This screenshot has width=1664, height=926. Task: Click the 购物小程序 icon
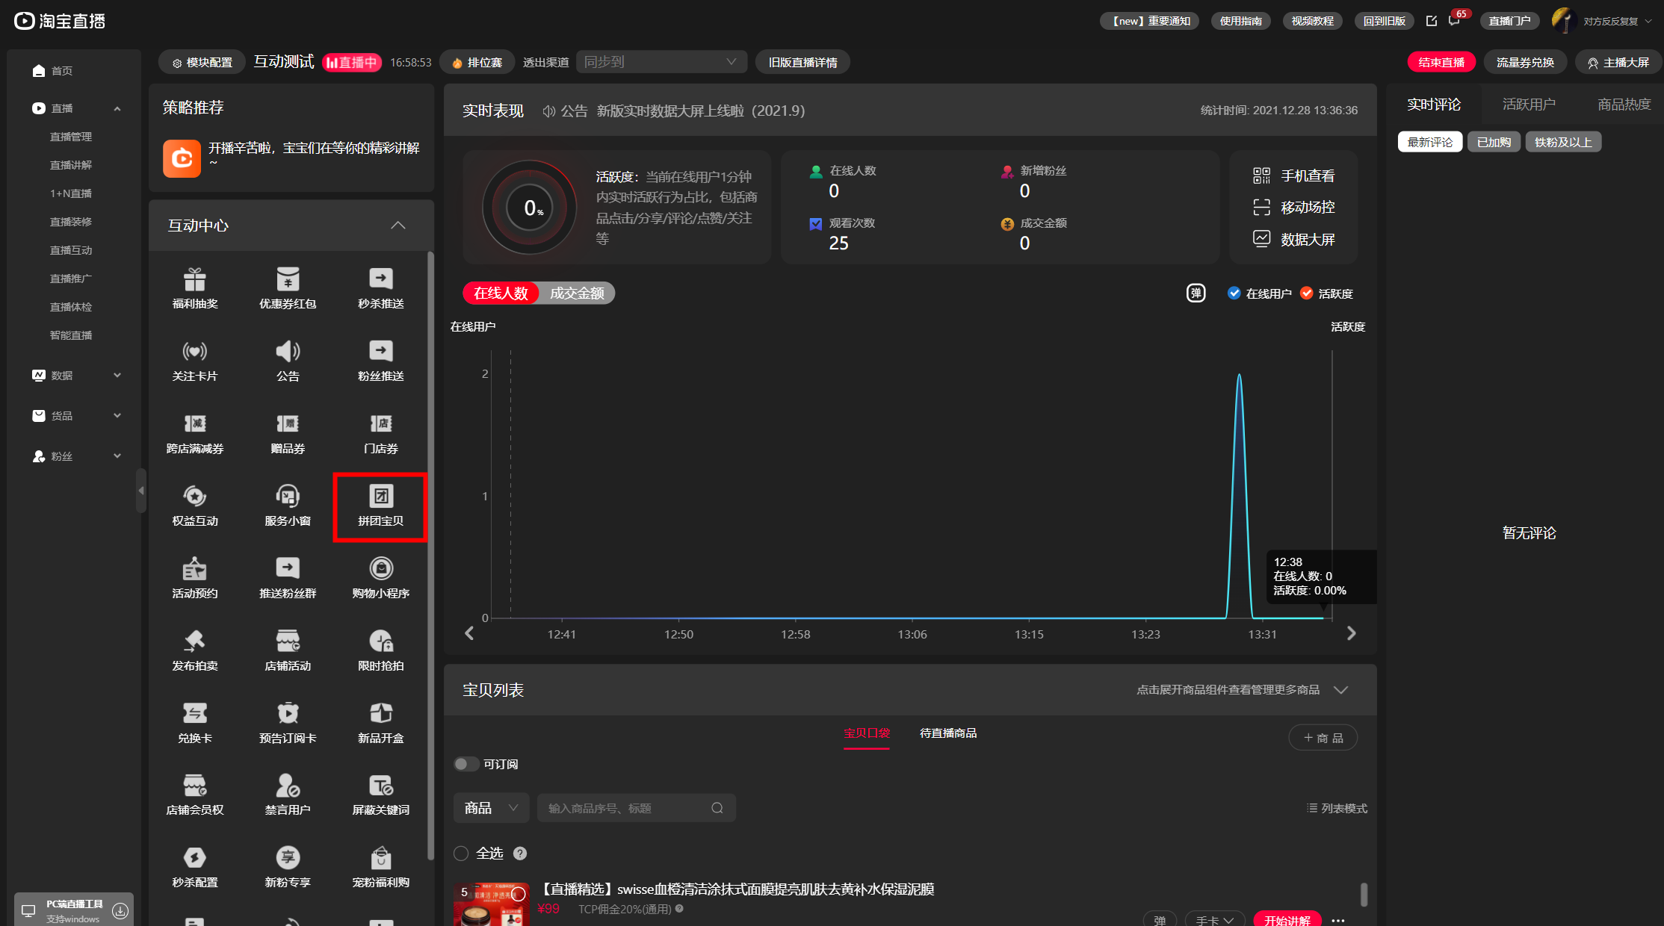tap(381, 569)
